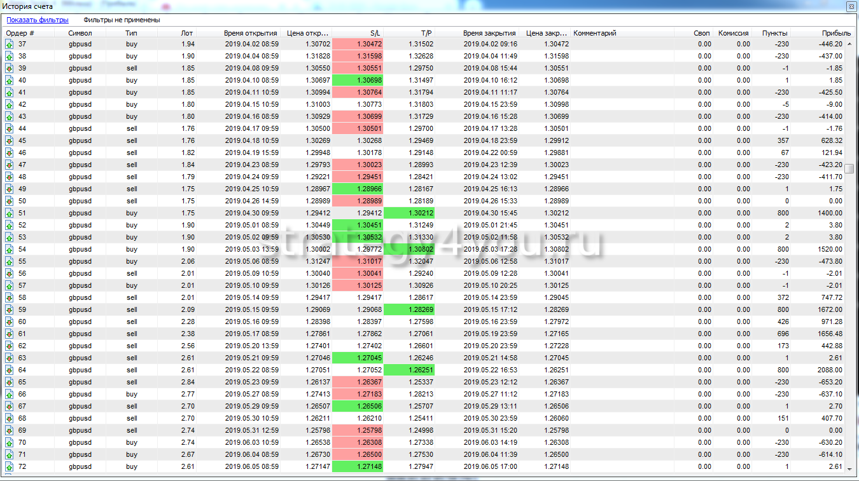Screen dimensions: 859x481
Task: Click the buy icon of order 37
Action: coord(10,44)
